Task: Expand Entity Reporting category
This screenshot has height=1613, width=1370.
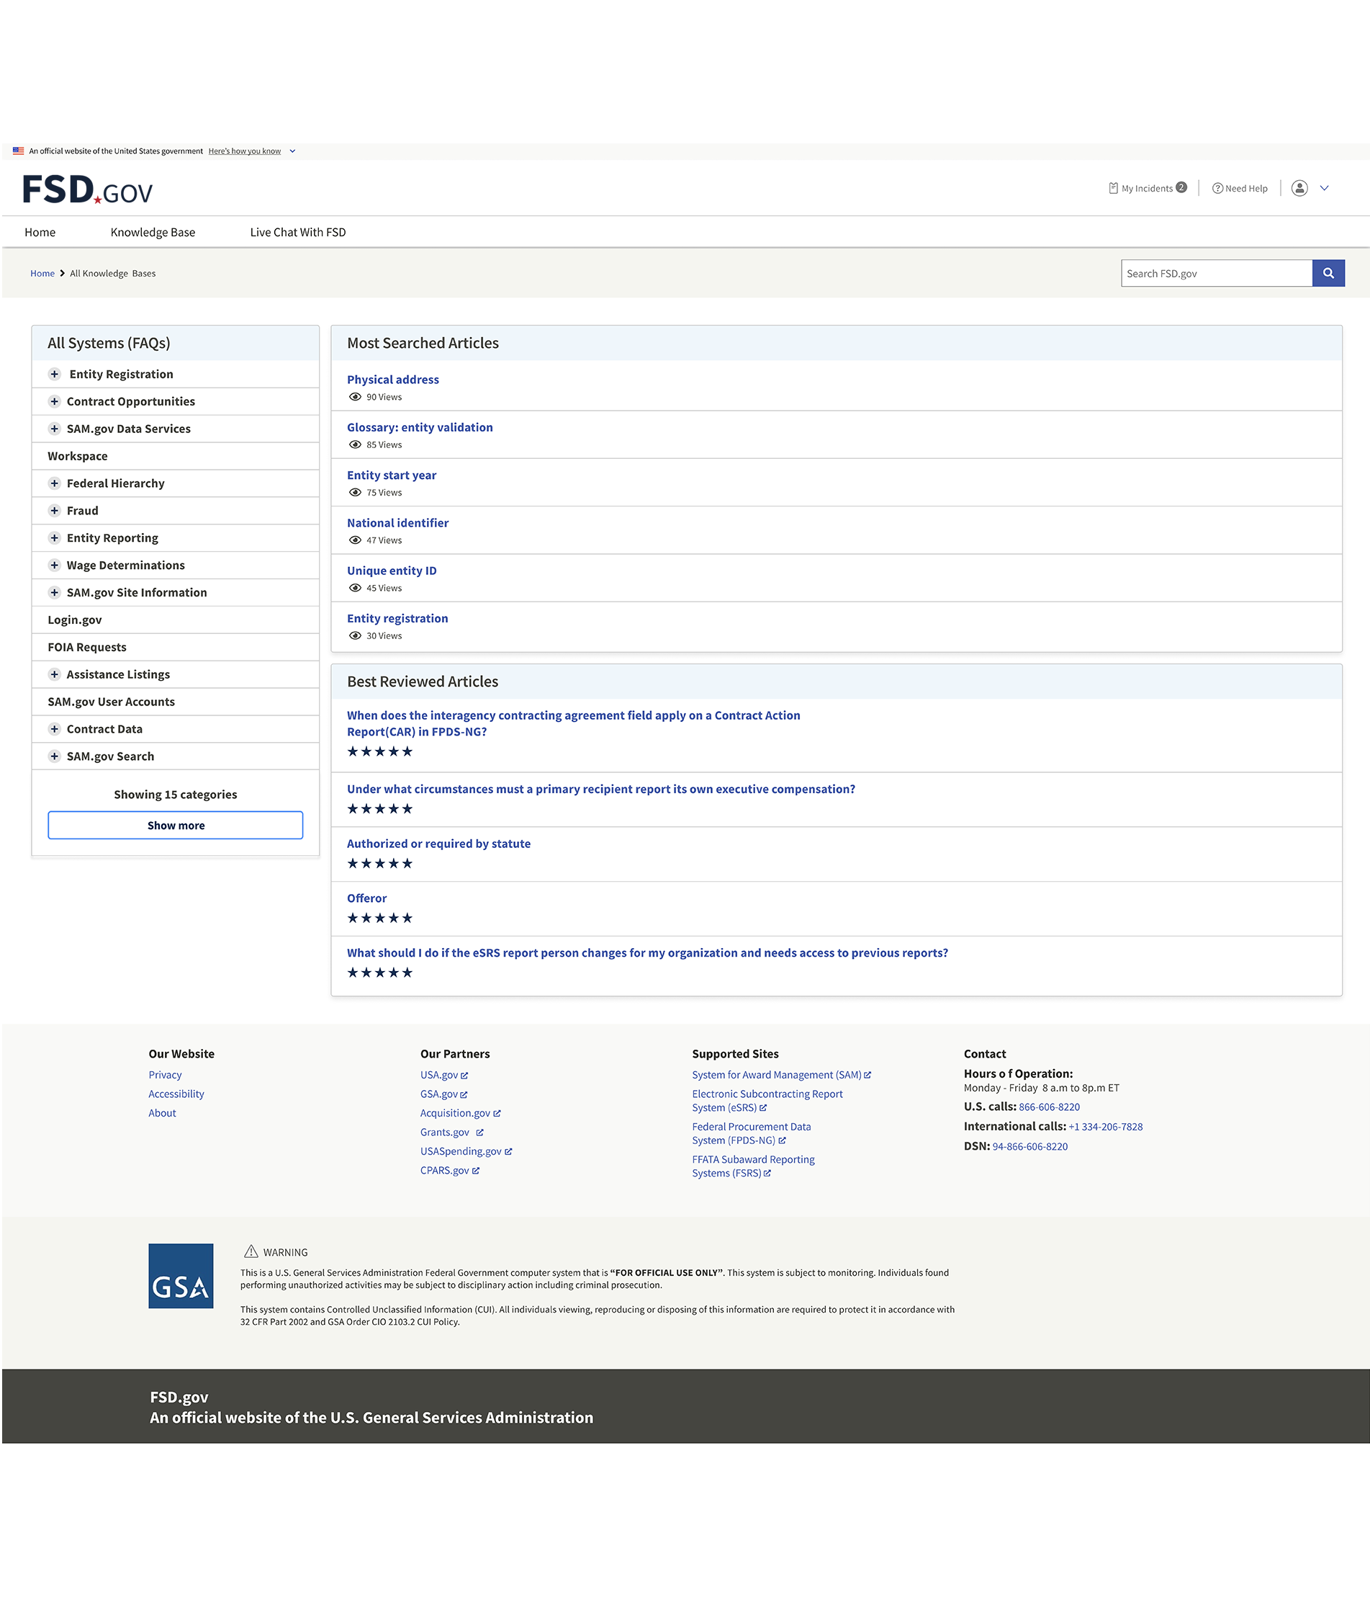Action: (x=55, y=537)
